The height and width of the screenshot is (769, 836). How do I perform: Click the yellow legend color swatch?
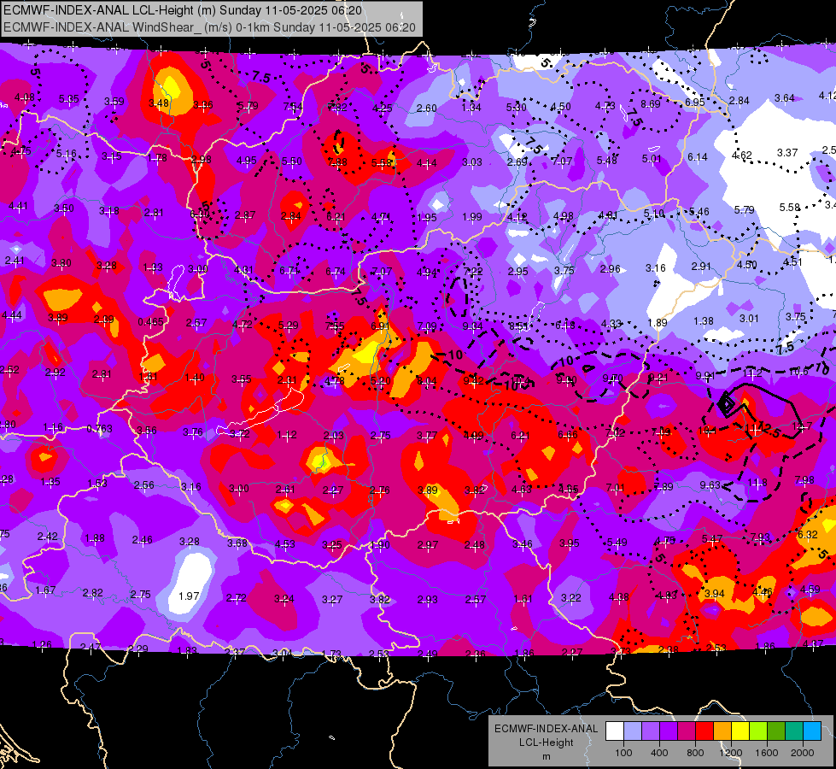pos(740,731)
